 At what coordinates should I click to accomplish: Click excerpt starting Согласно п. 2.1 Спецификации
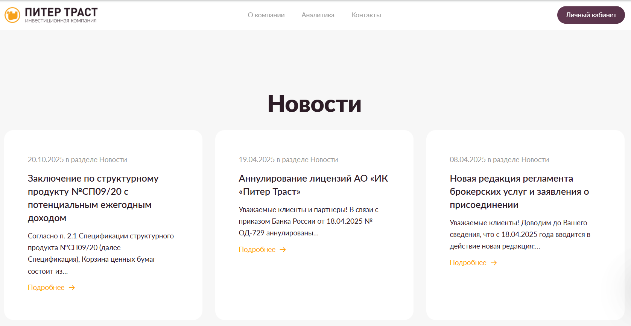pos(101,253)
